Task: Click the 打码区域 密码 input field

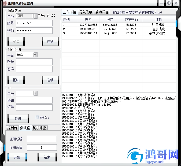Action: pyautogui.click(x=34, y=69)
